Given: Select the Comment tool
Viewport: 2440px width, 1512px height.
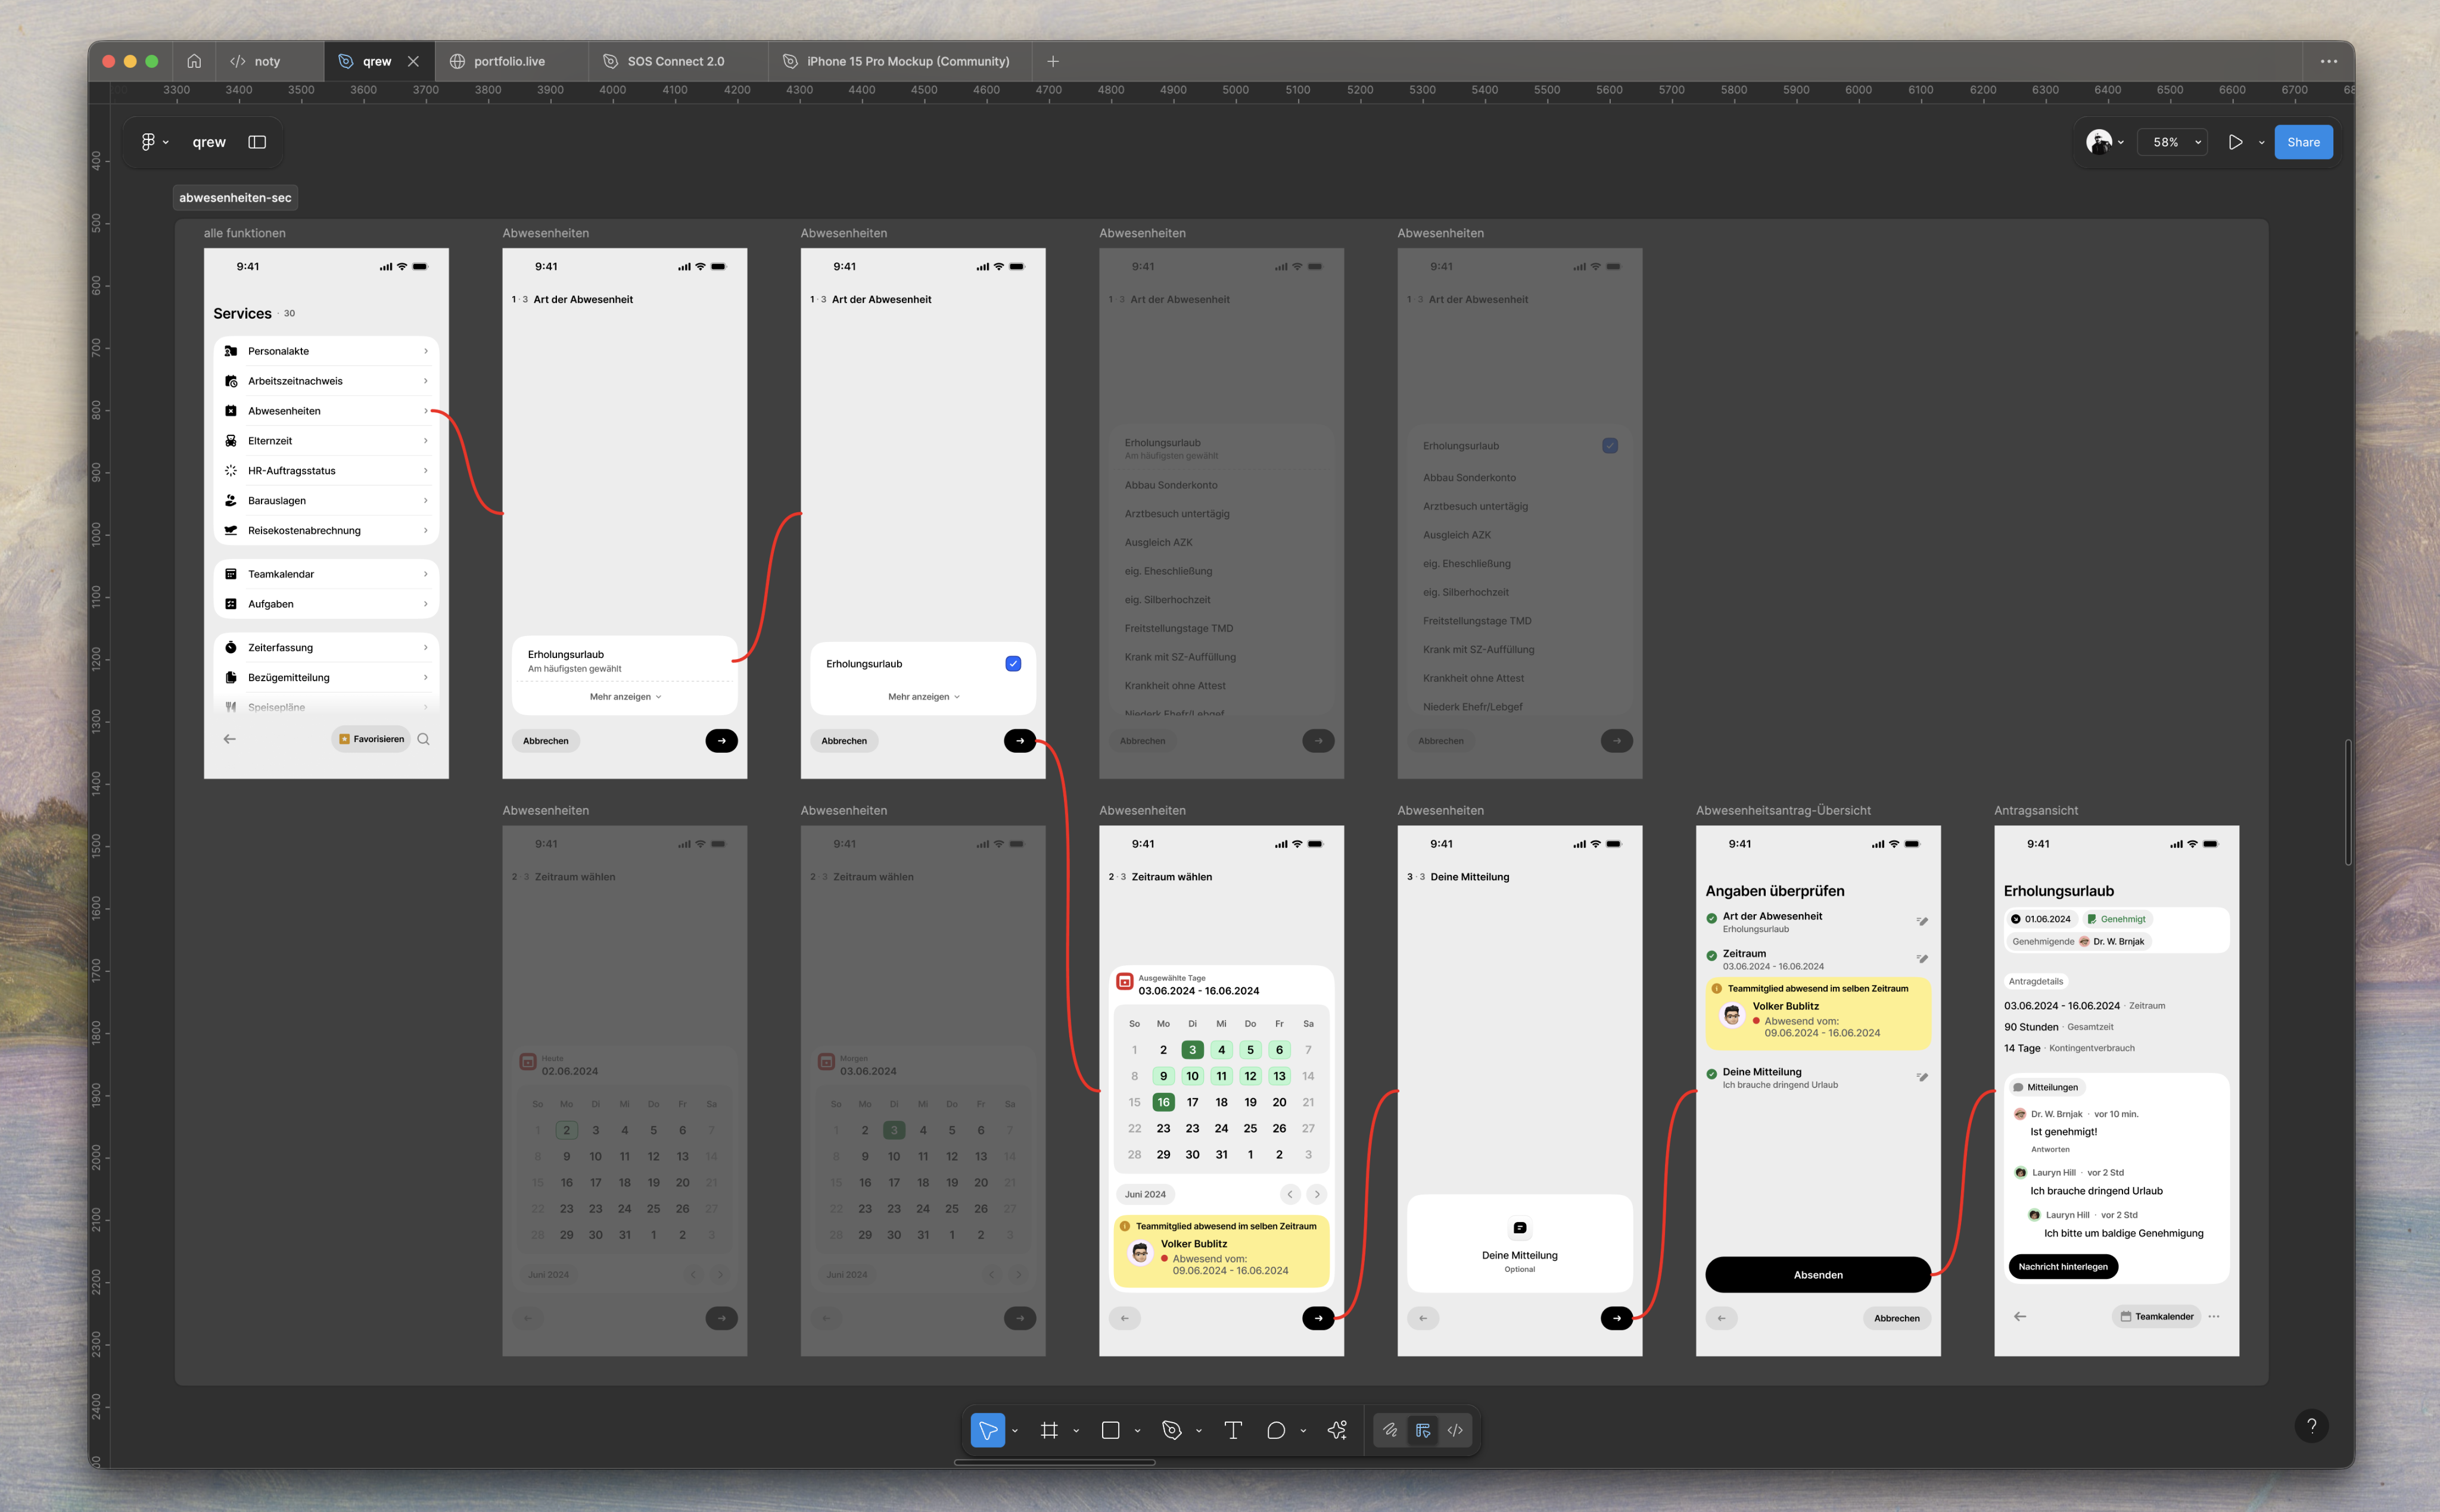Looking at the screenshot, I should (x=1275, y=1430).
